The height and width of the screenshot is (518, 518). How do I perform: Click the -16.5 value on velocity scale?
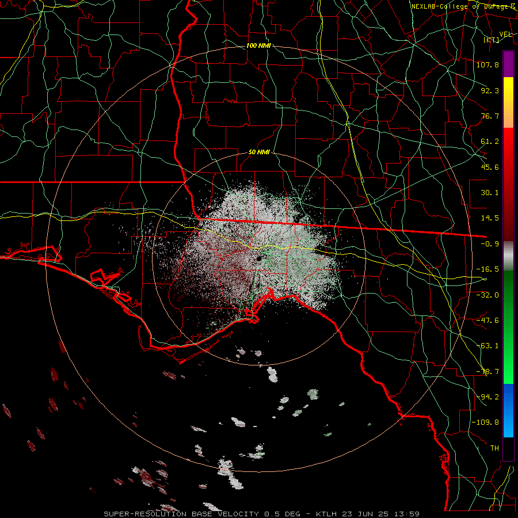(487, 269)
